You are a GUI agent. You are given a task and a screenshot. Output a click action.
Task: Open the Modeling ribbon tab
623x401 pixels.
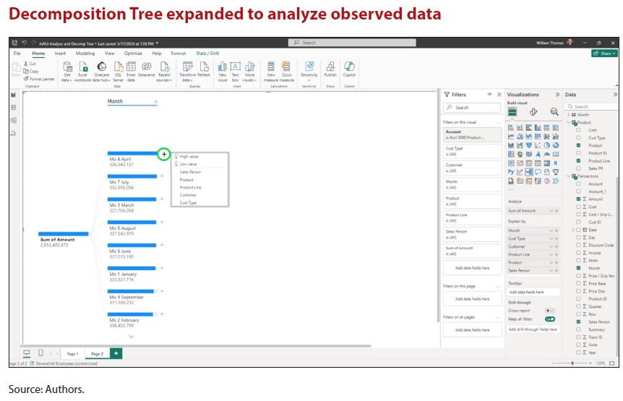pyautogui.click(x=85, y=53)
